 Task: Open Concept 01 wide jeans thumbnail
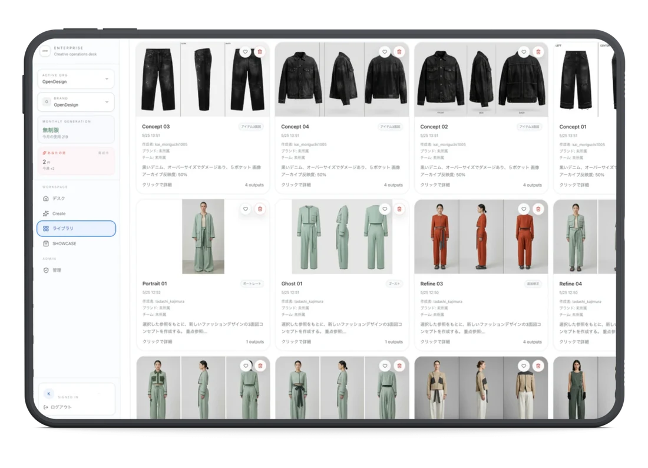point(584,79)
